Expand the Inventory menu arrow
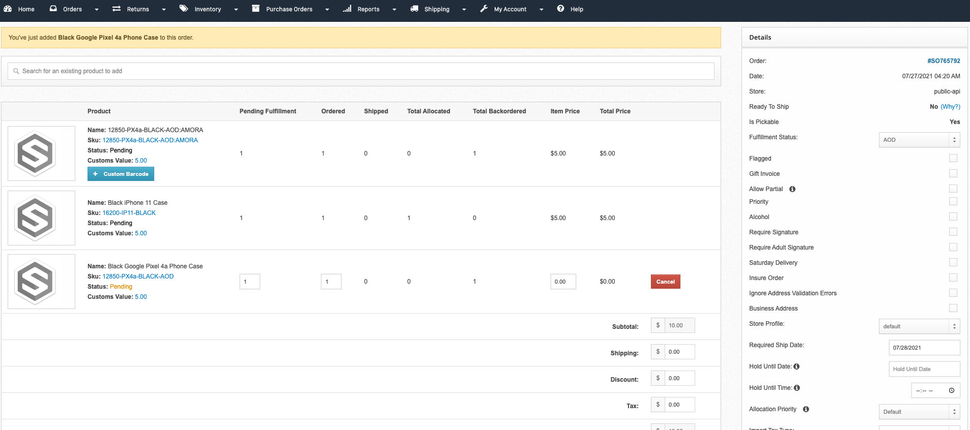970x430 pixels. [236, 10]
